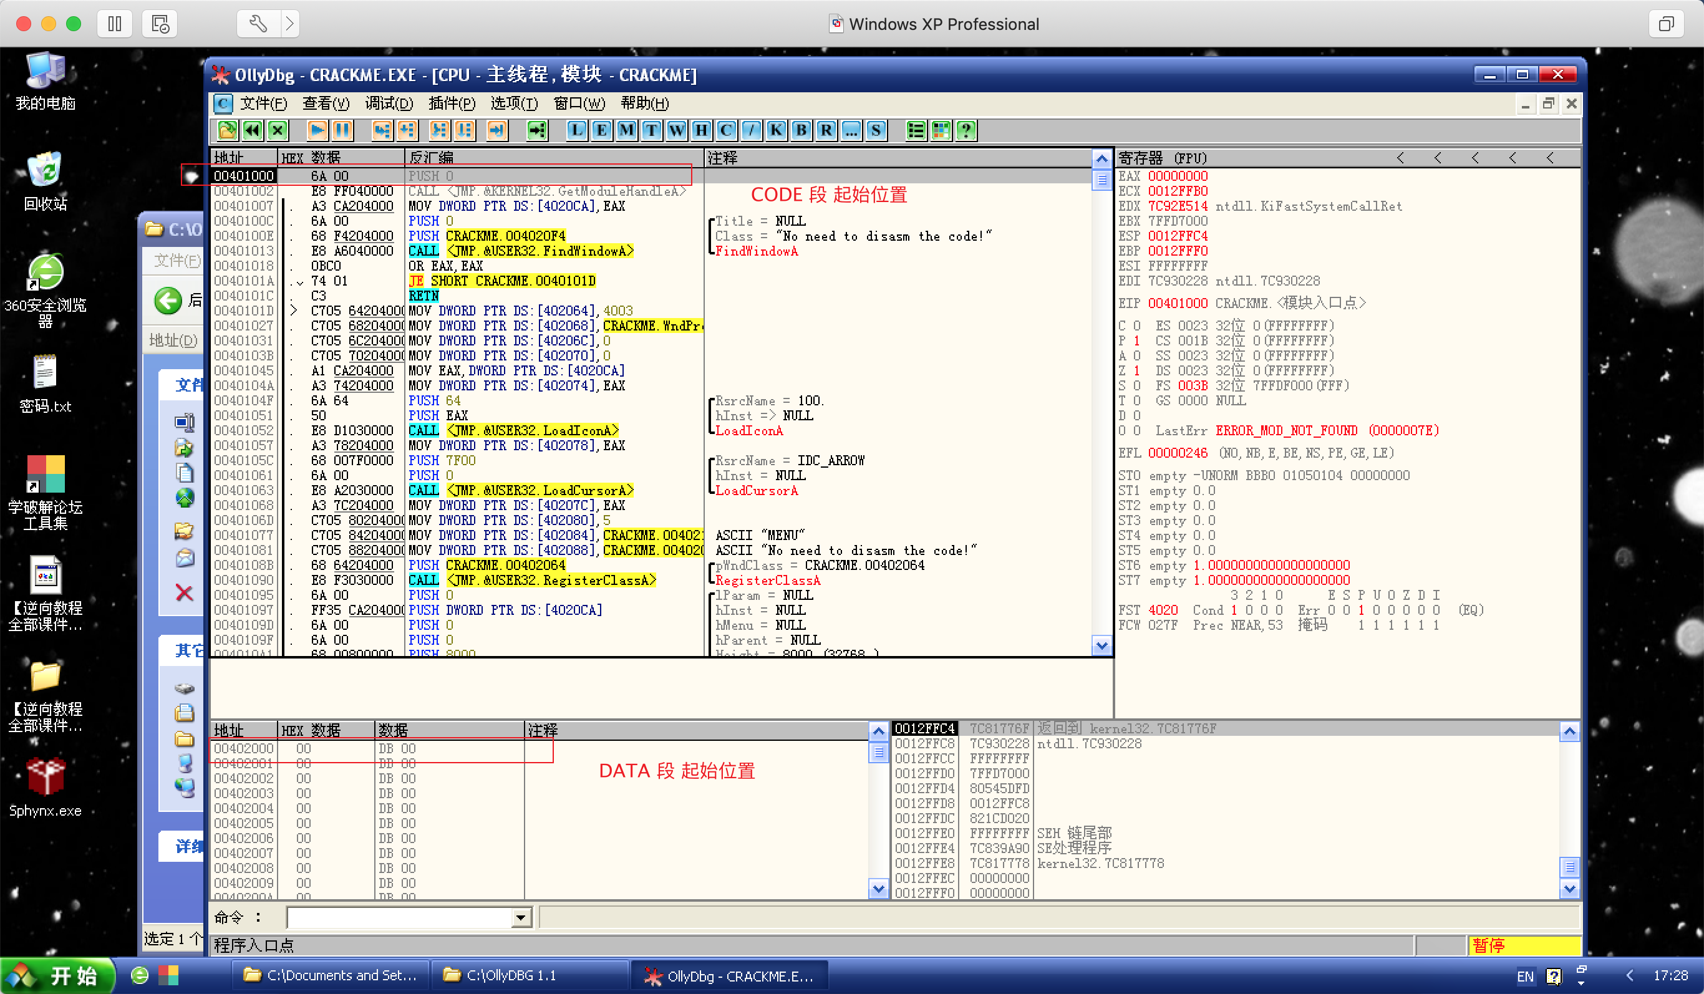Open Executable modules (E) window
The width and height of the screenshot is (1704, 994).
(x=601, y=130)
